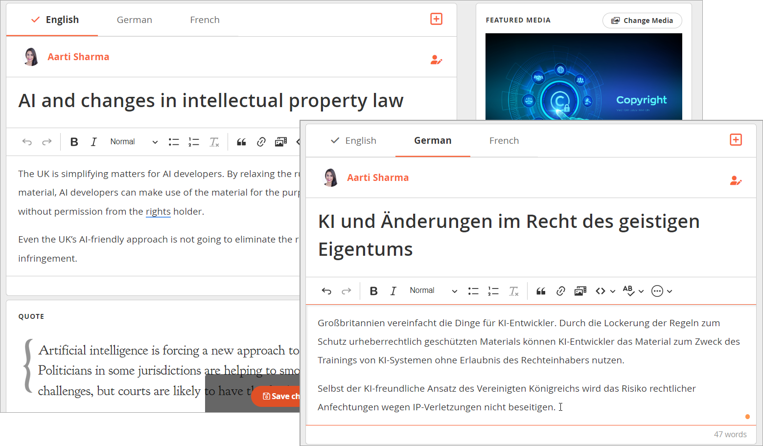Click the Copyright featured media image
The height and width of the screenshot is (446, 763).
coord(583,77)
